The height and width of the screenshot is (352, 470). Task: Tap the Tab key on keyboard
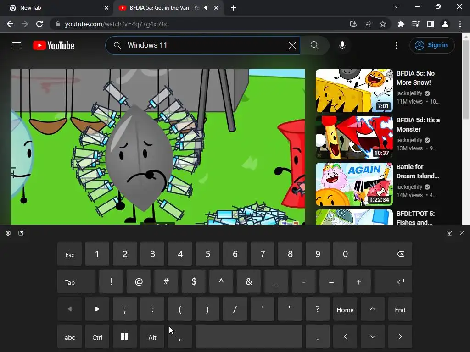pyautogui.click(x=77, y=282)
